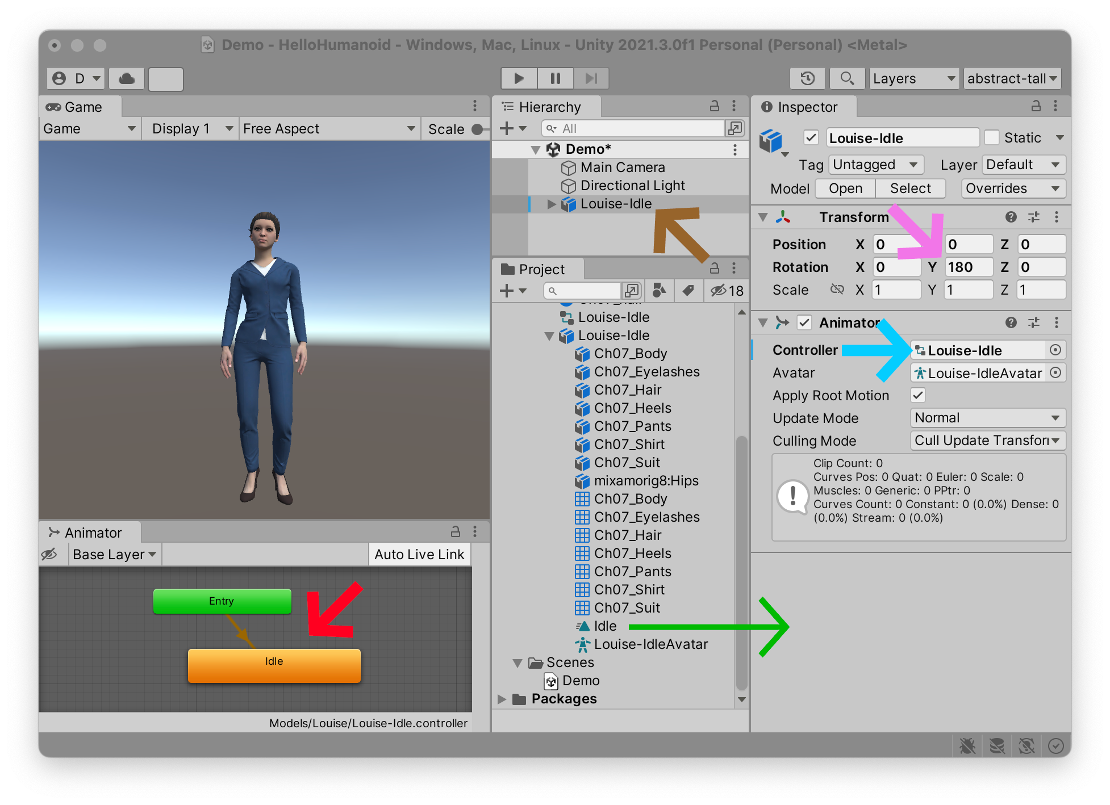
Task: Open the cloud services icon
Action: pos(126,78)
